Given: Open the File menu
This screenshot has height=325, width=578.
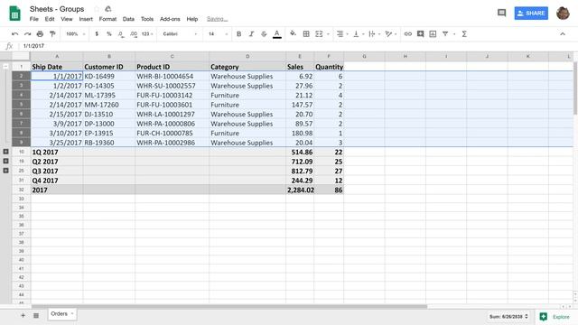Looking at the screenshot, I should [34, 19].
